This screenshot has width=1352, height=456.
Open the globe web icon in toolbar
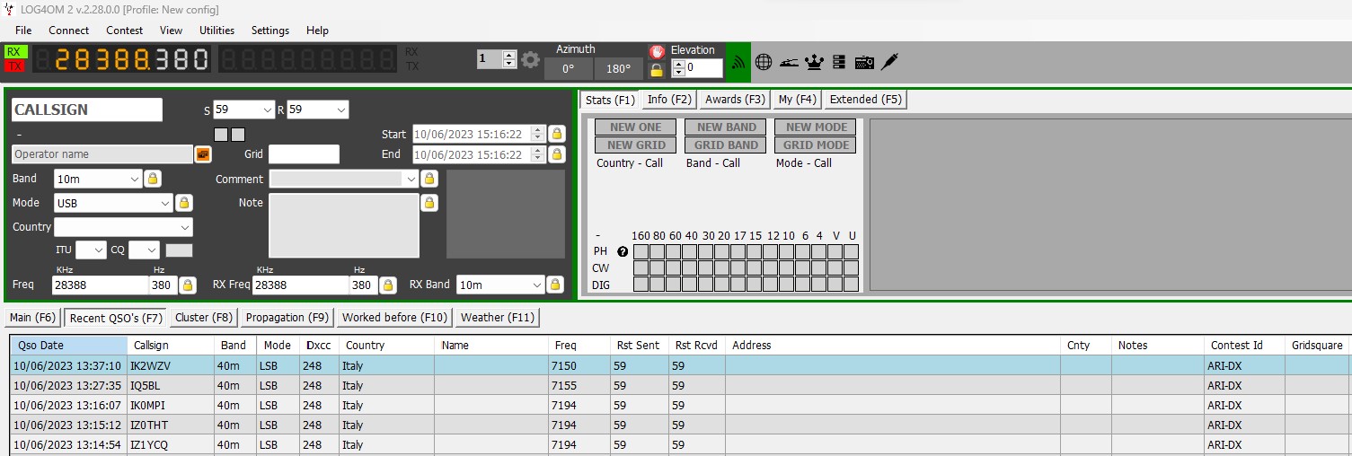pos(764,62)
